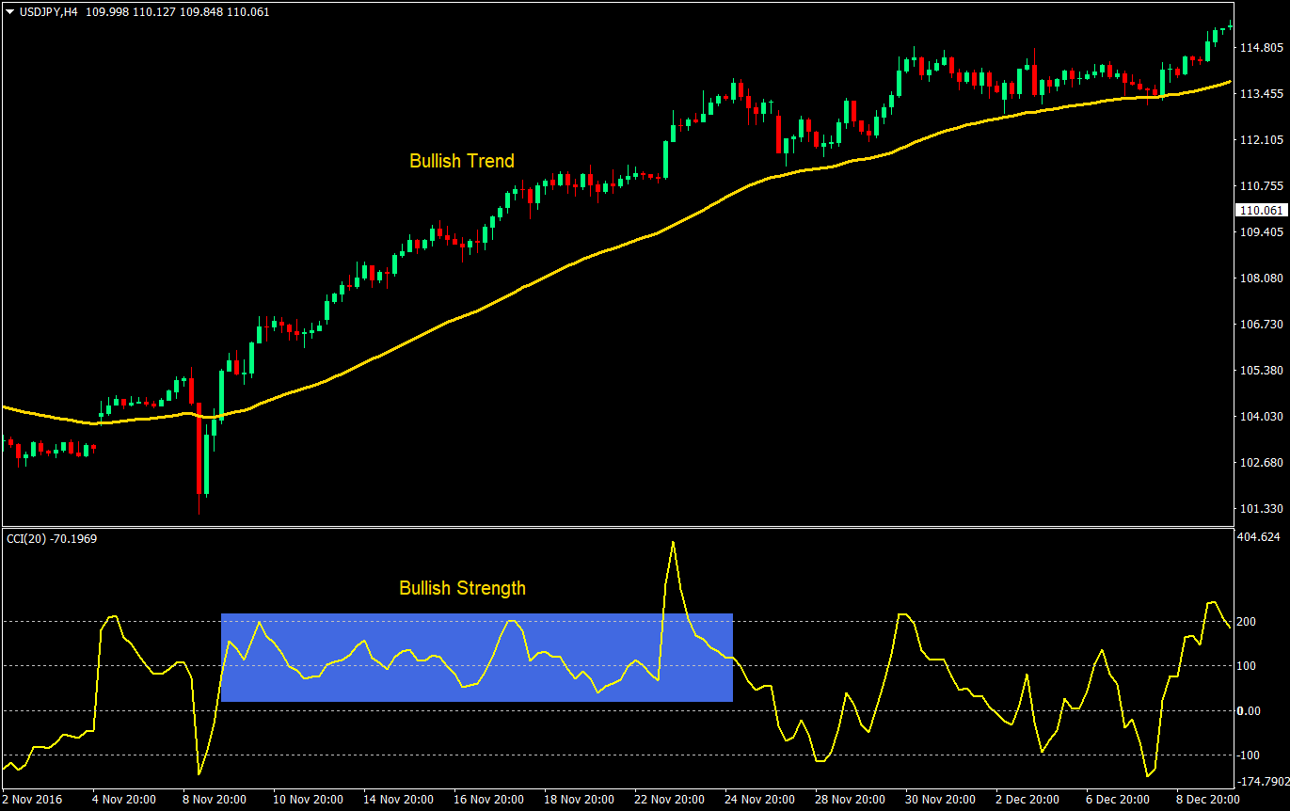
Task: Click the 22 Nov 20:00 timestamp label
Action: (x=670, y=799)
